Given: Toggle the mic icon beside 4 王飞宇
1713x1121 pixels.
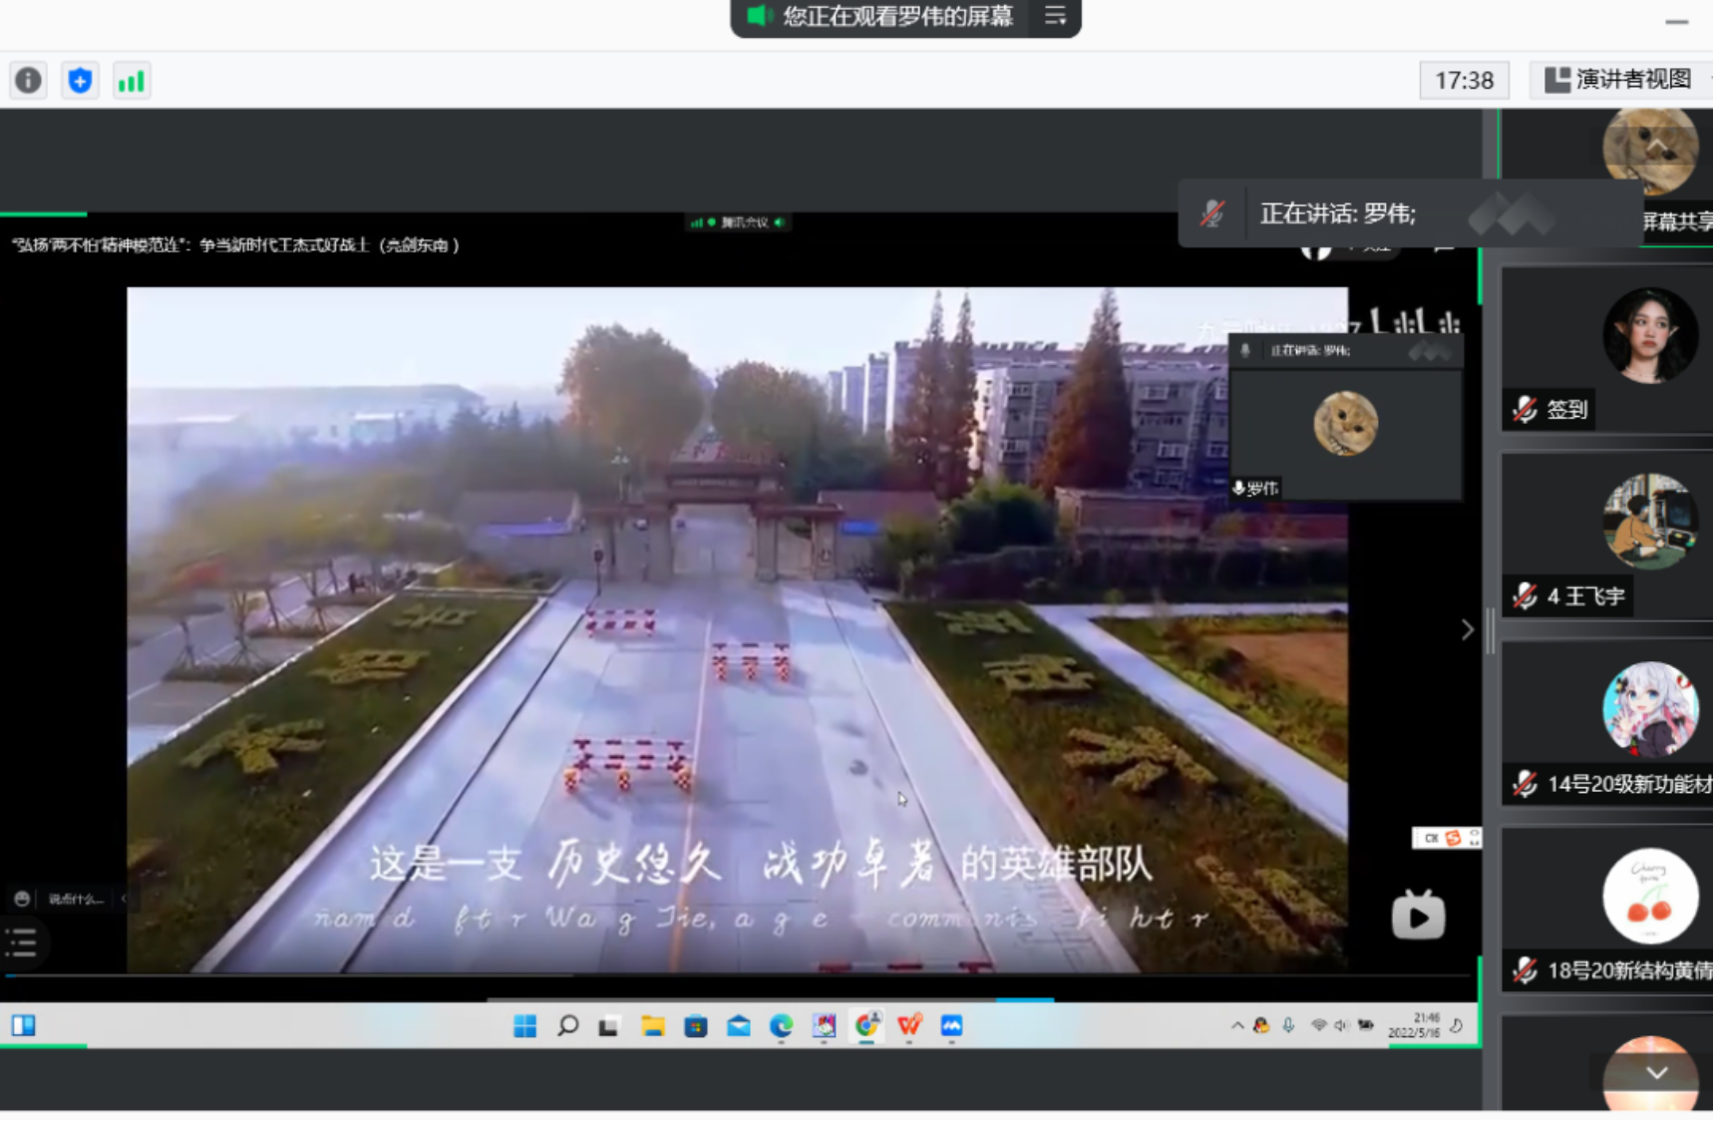Looking at the screenshot, I should (1525, 596).
